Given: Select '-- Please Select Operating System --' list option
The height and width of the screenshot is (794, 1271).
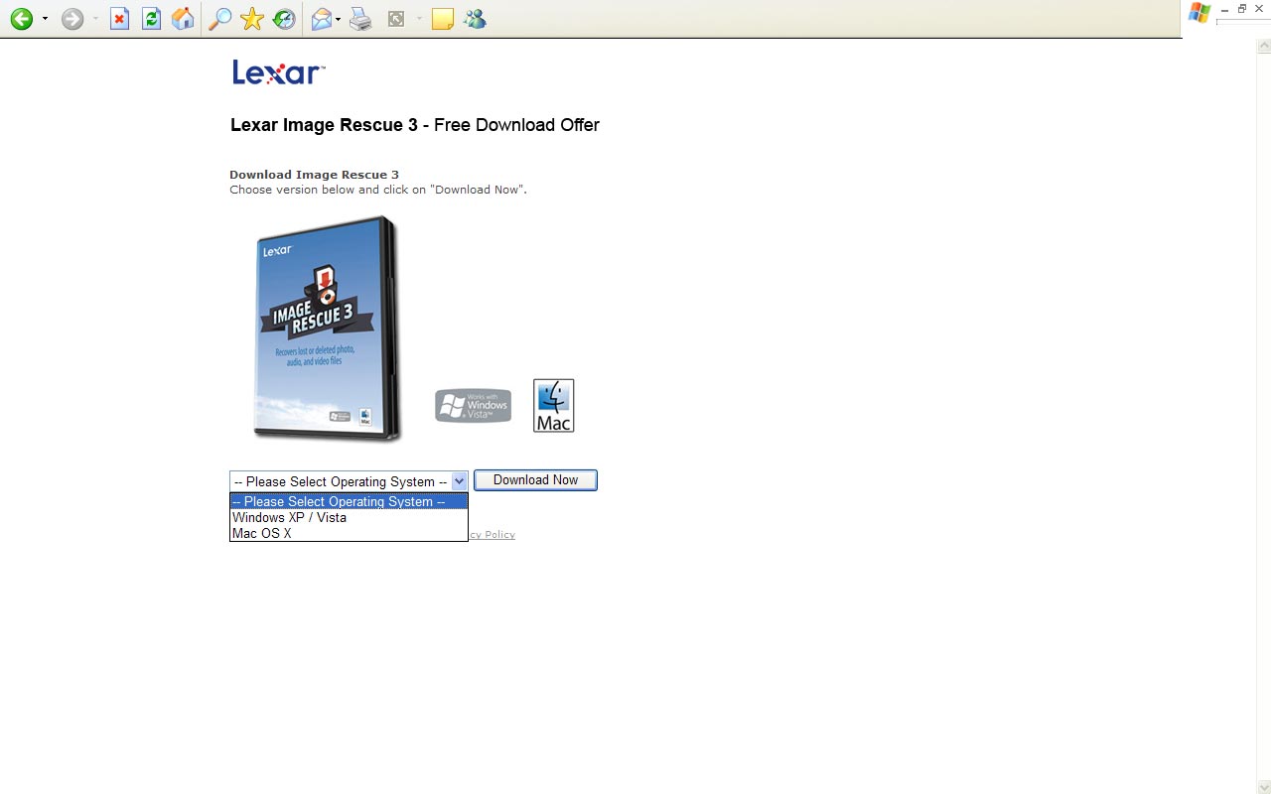Looking at the screenshot, I should (x=349, y=501).
